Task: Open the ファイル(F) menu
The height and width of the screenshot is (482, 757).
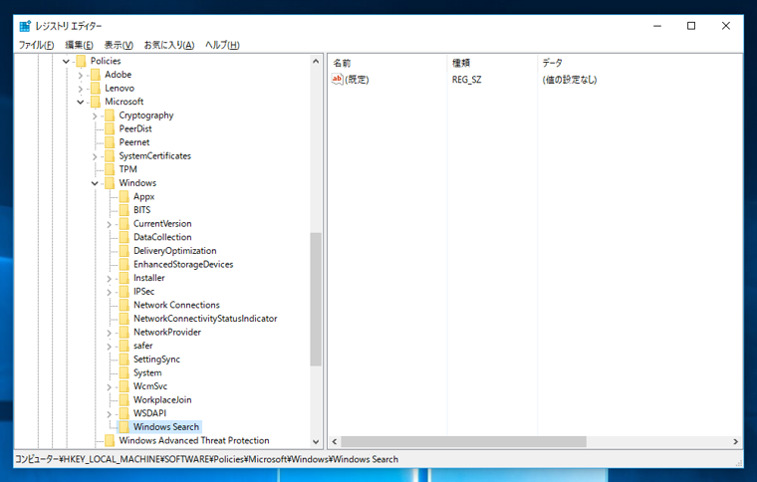Action: click(x=36, y=45)
